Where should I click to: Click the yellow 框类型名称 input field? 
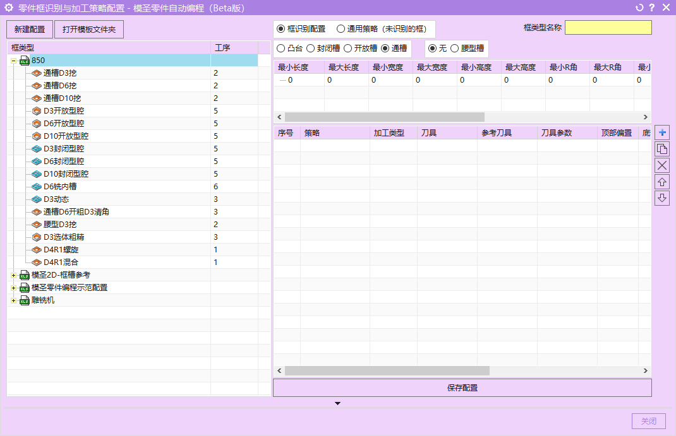(x=608, y=28)
